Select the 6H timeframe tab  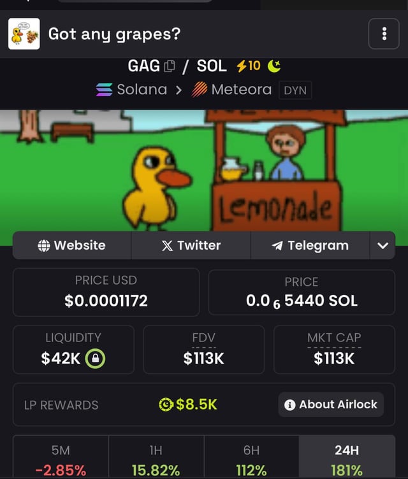251,457
